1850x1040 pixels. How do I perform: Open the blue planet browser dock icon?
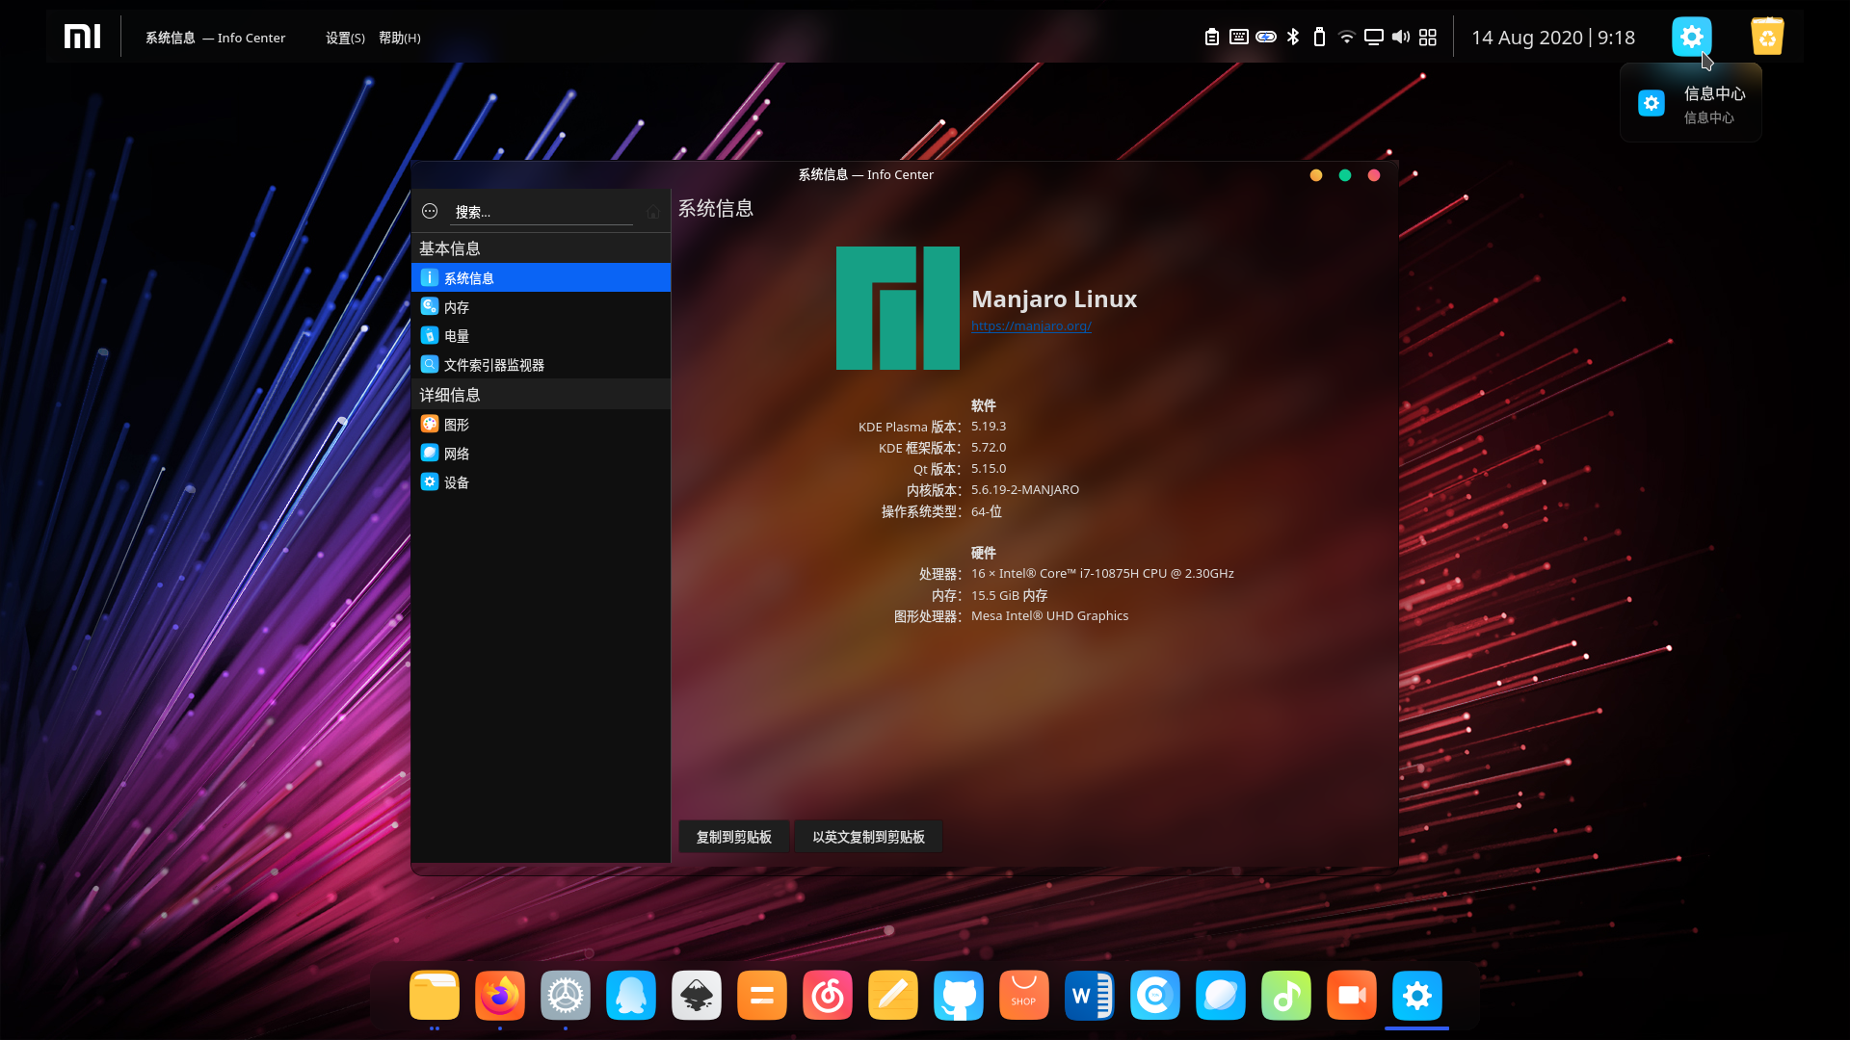(x=1221, y=995)
